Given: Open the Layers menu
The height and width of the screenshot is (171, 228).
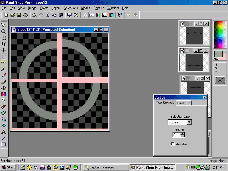Looking at the screenshot, I should pyautogui.click(x=56, y=8).
